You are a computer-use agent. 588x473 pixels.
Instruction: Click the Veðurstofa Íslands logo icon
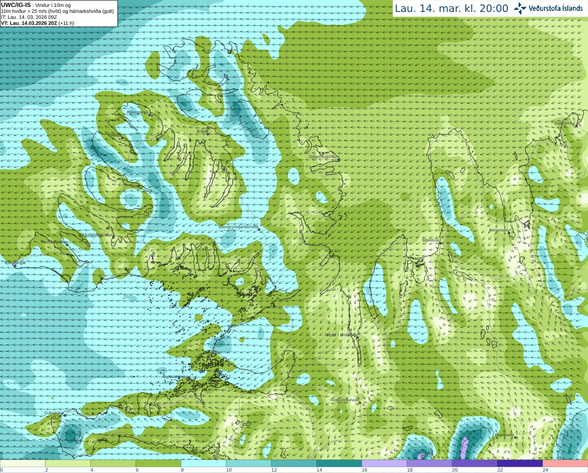pyautogui.click(x=520, y=8)
